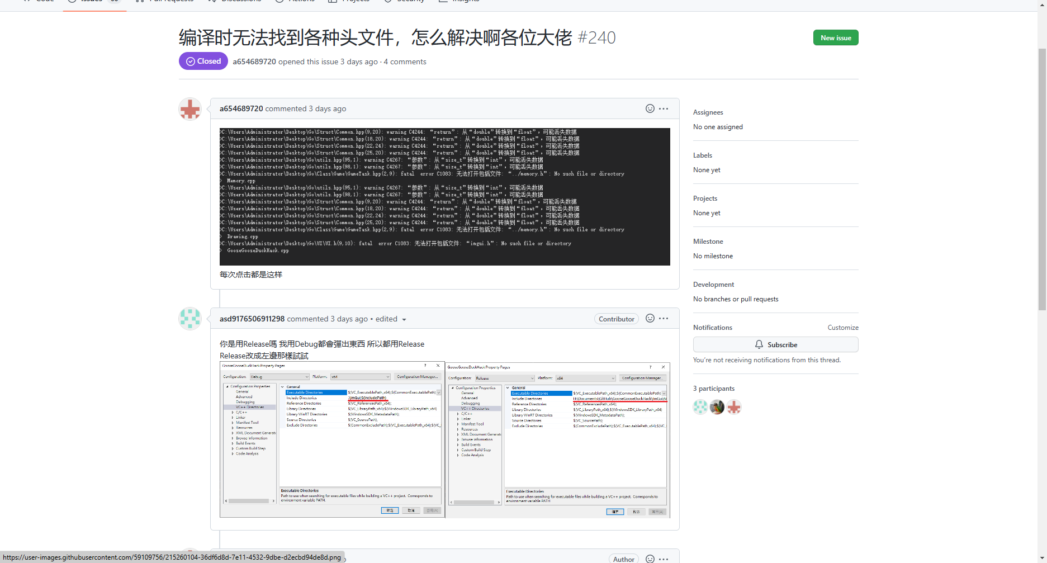Click the green New issue button
Image resolution: width=1047 pixels, height=563 pixels.
pyautogui.click(x=836, y=37)
